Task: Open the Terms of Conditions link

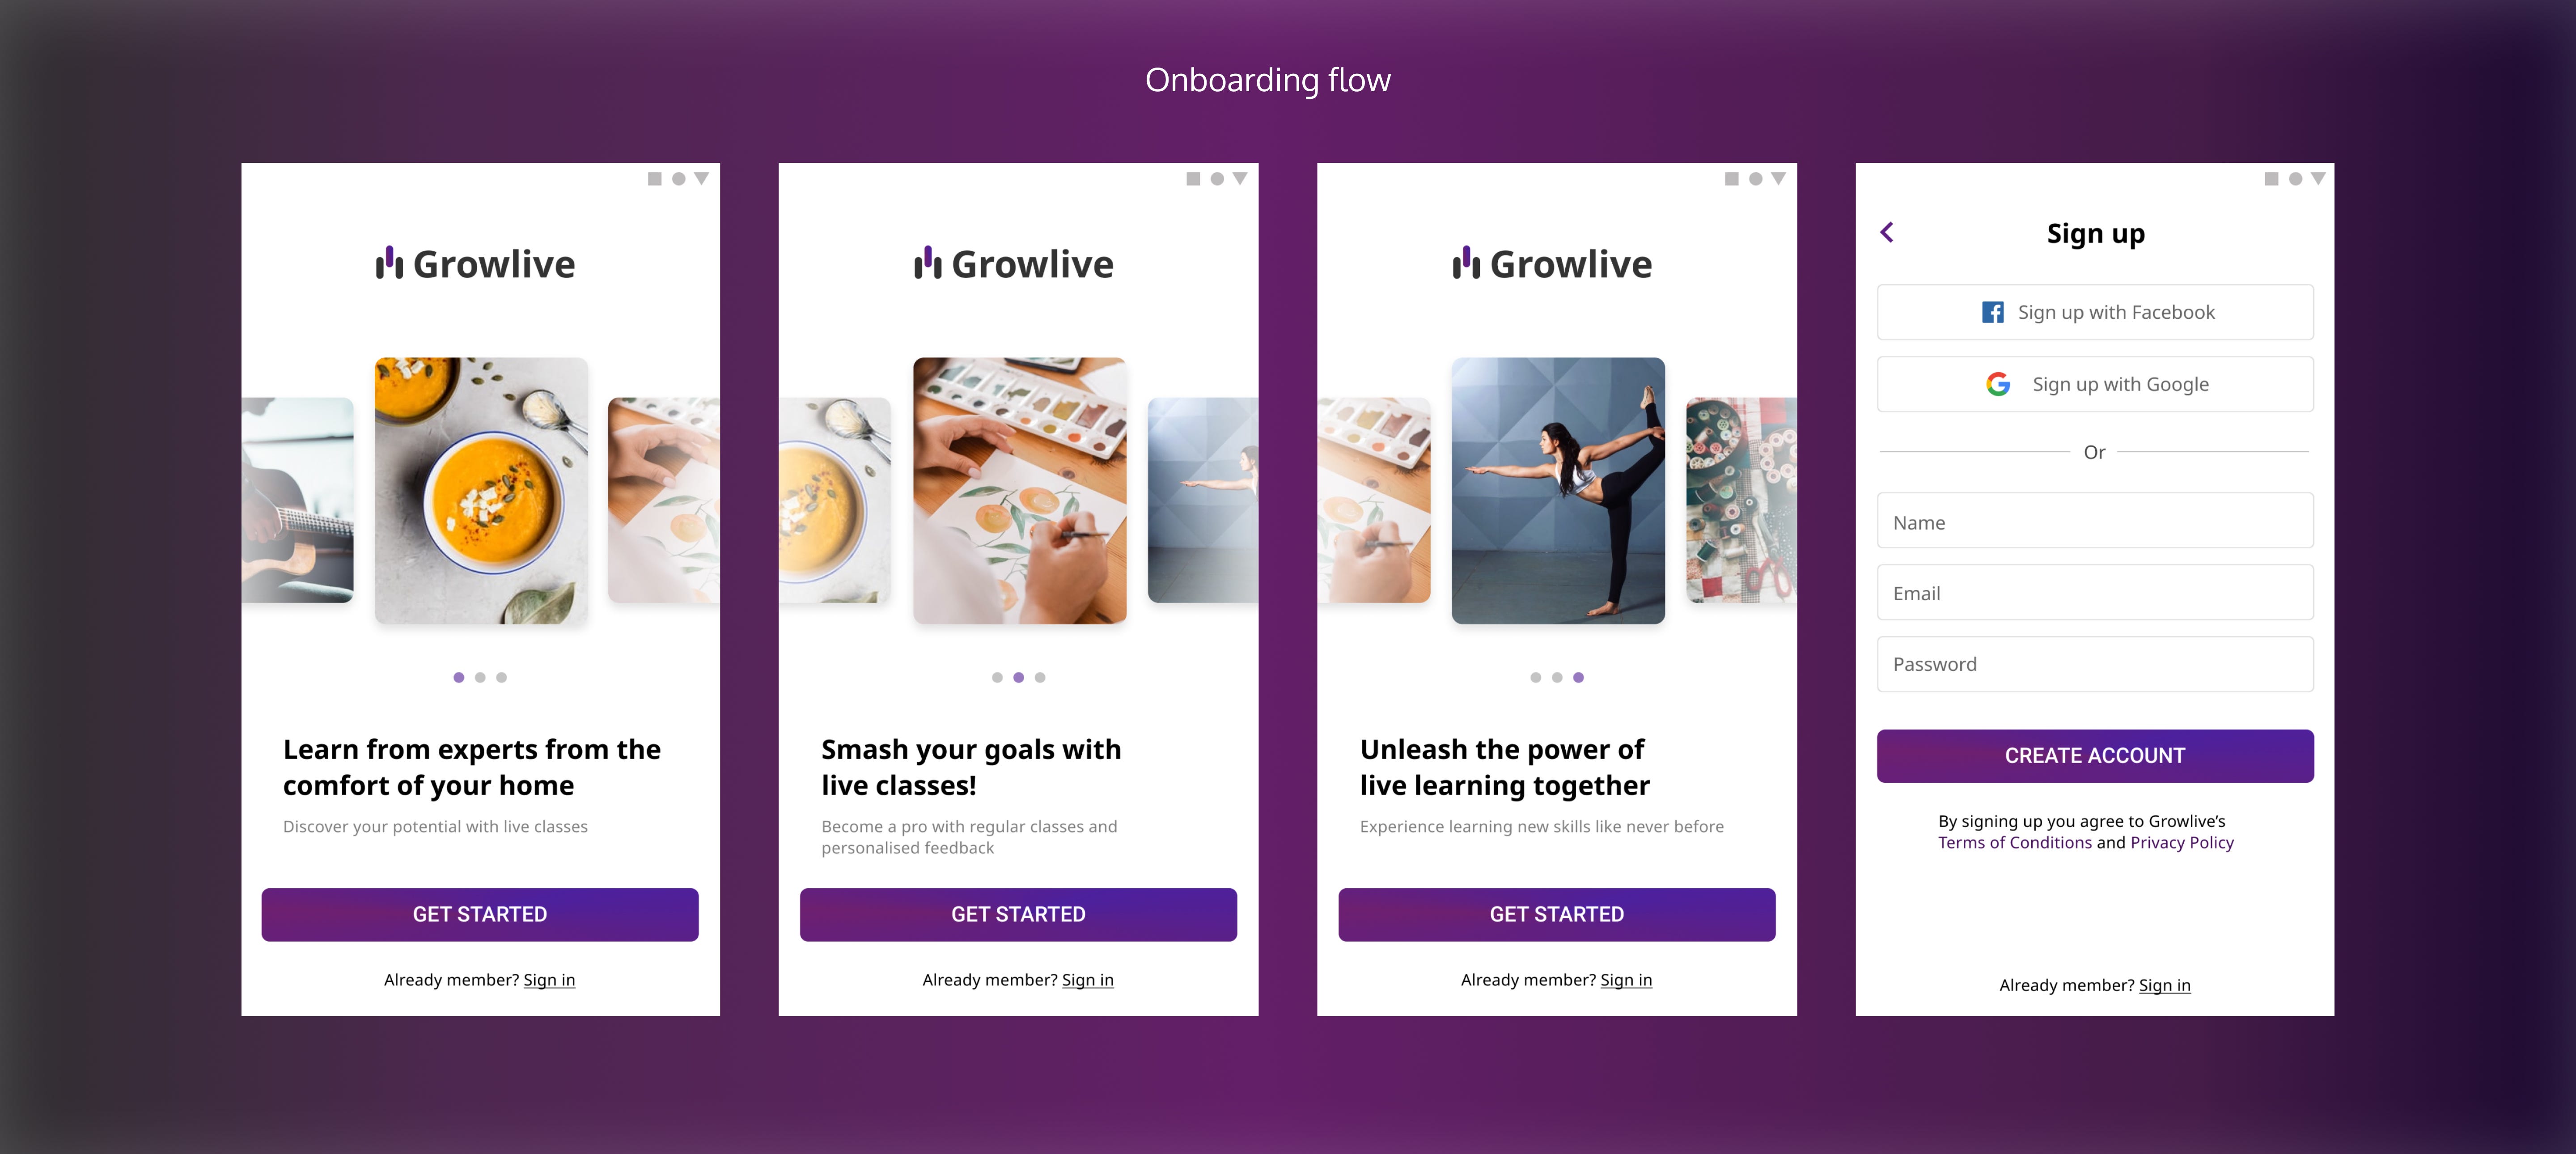Action: [2014, 843]
